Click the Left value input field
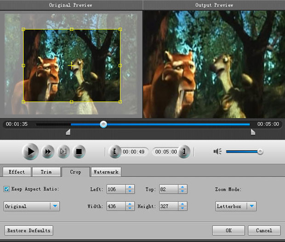 tap(116, 189)
